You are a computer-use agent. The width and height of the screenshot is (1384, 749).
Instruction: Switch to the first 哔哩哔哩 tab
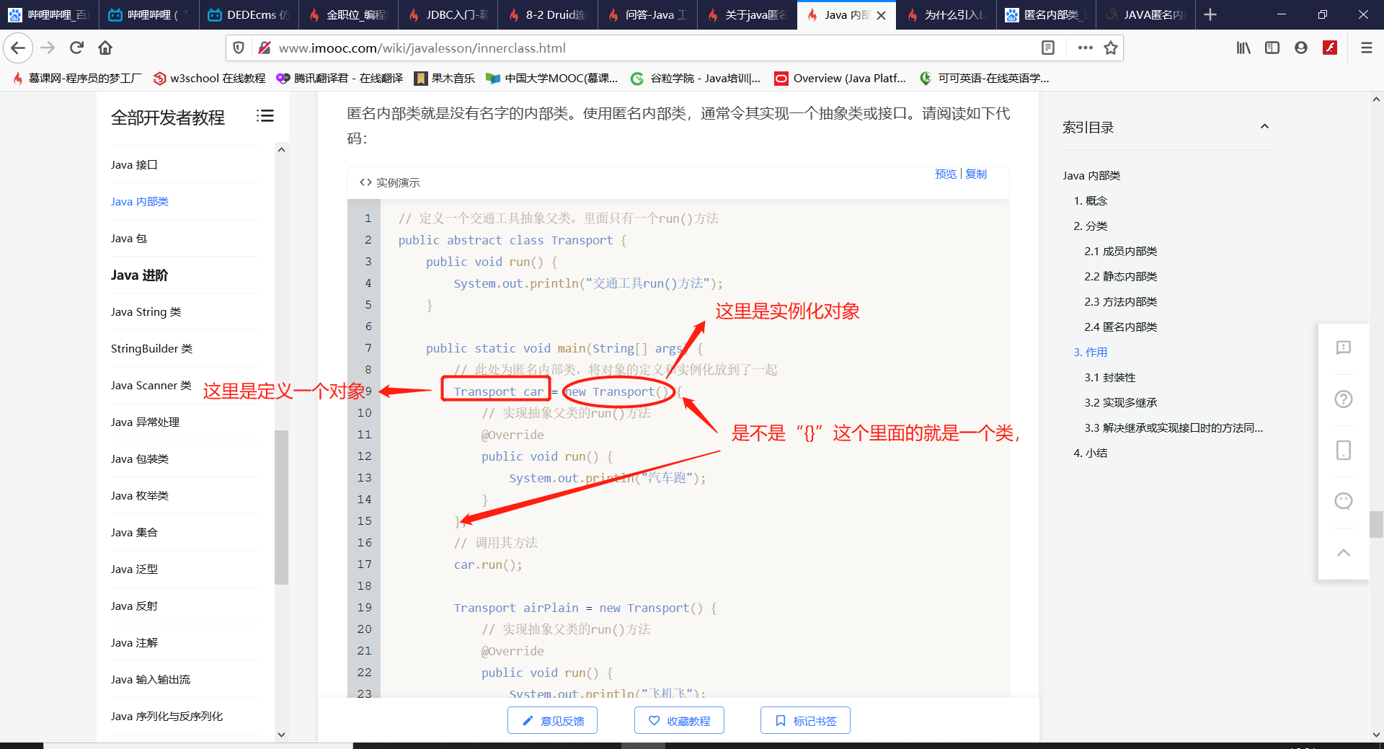click(x=49, y=14)
